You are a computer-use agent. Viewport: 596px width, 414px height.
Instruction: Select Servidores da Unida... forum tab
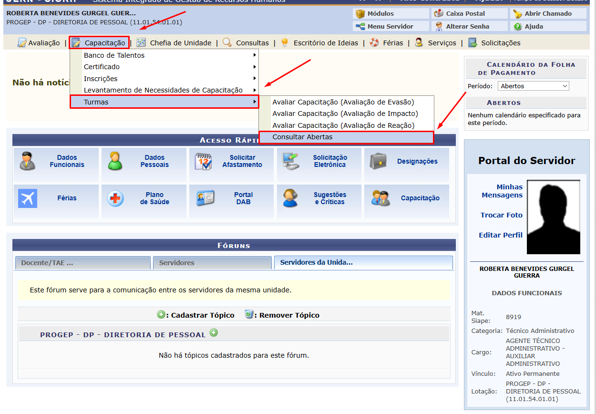[363, 263]
